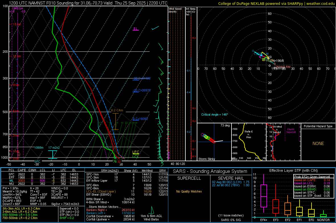Viewport: 336px width, 223px height.
Task: Select the -20 C=26978' height label
Action: (142, 90)
